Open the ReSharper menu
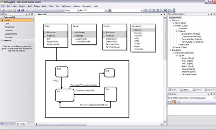Viewport: 216px width, 130px height. pyautogui.click(x=66, y=6)
